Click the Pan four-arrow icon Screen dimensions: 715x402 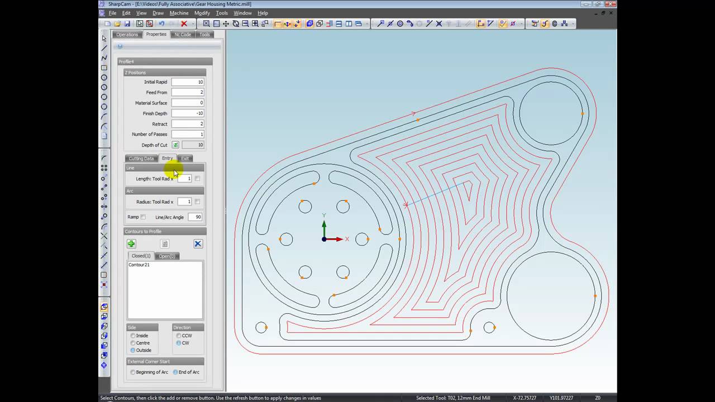coord(226,23)
